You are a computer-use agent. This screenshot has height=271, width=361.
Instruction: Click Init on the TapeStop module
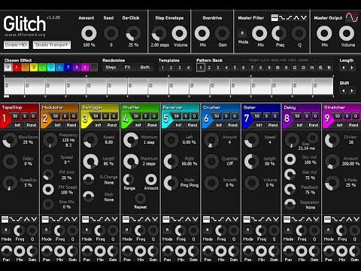click(x=17, y=125)
